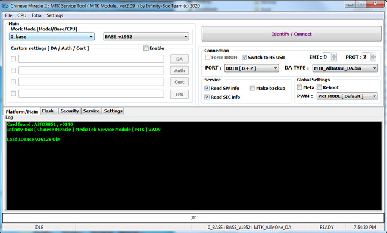Tick the checkbox beside the Auth field

click(13, 71)
